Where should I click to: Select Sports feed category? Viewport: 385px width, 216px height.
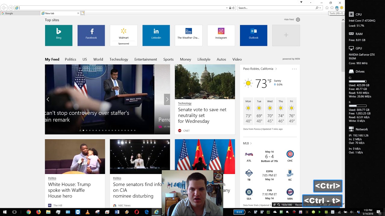[x=168, y=59]
